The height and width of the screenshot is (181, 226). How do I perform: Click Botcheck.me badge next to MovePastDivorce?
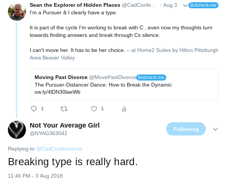151,78
